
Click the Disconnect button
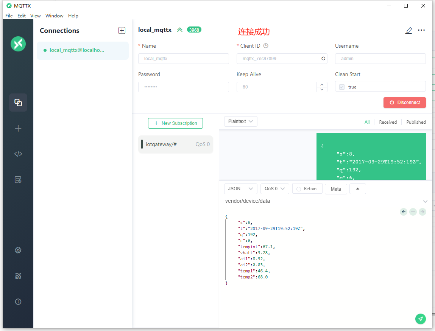point(404,103)
